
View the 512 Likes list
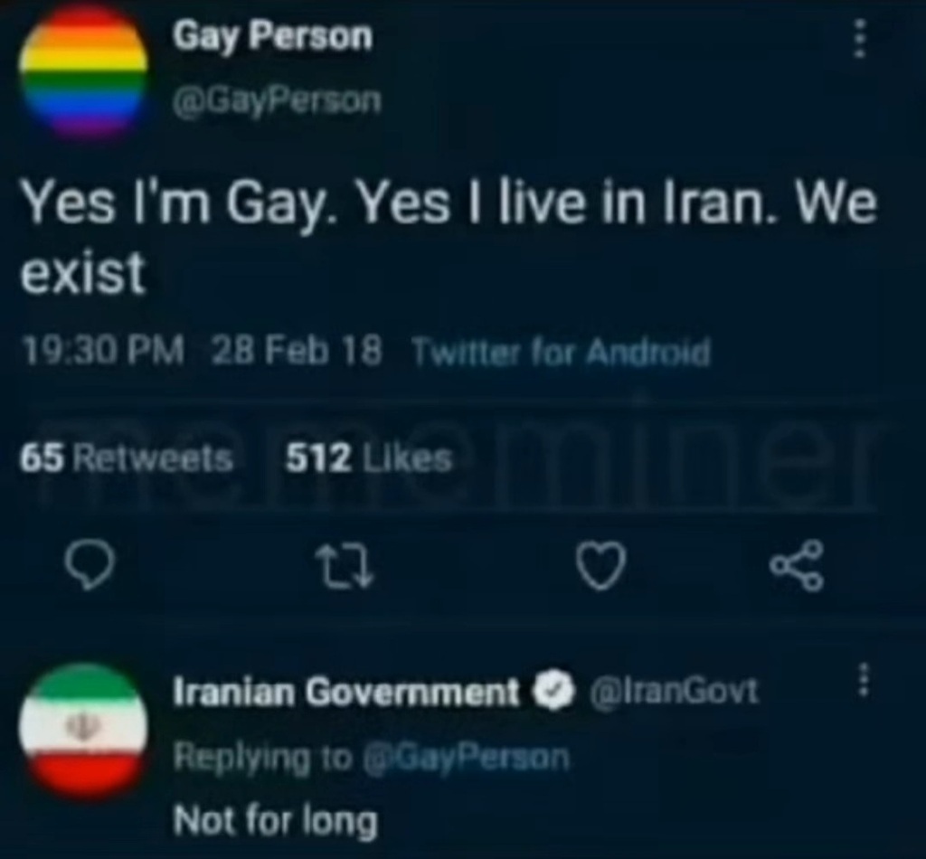coord(369,458)
